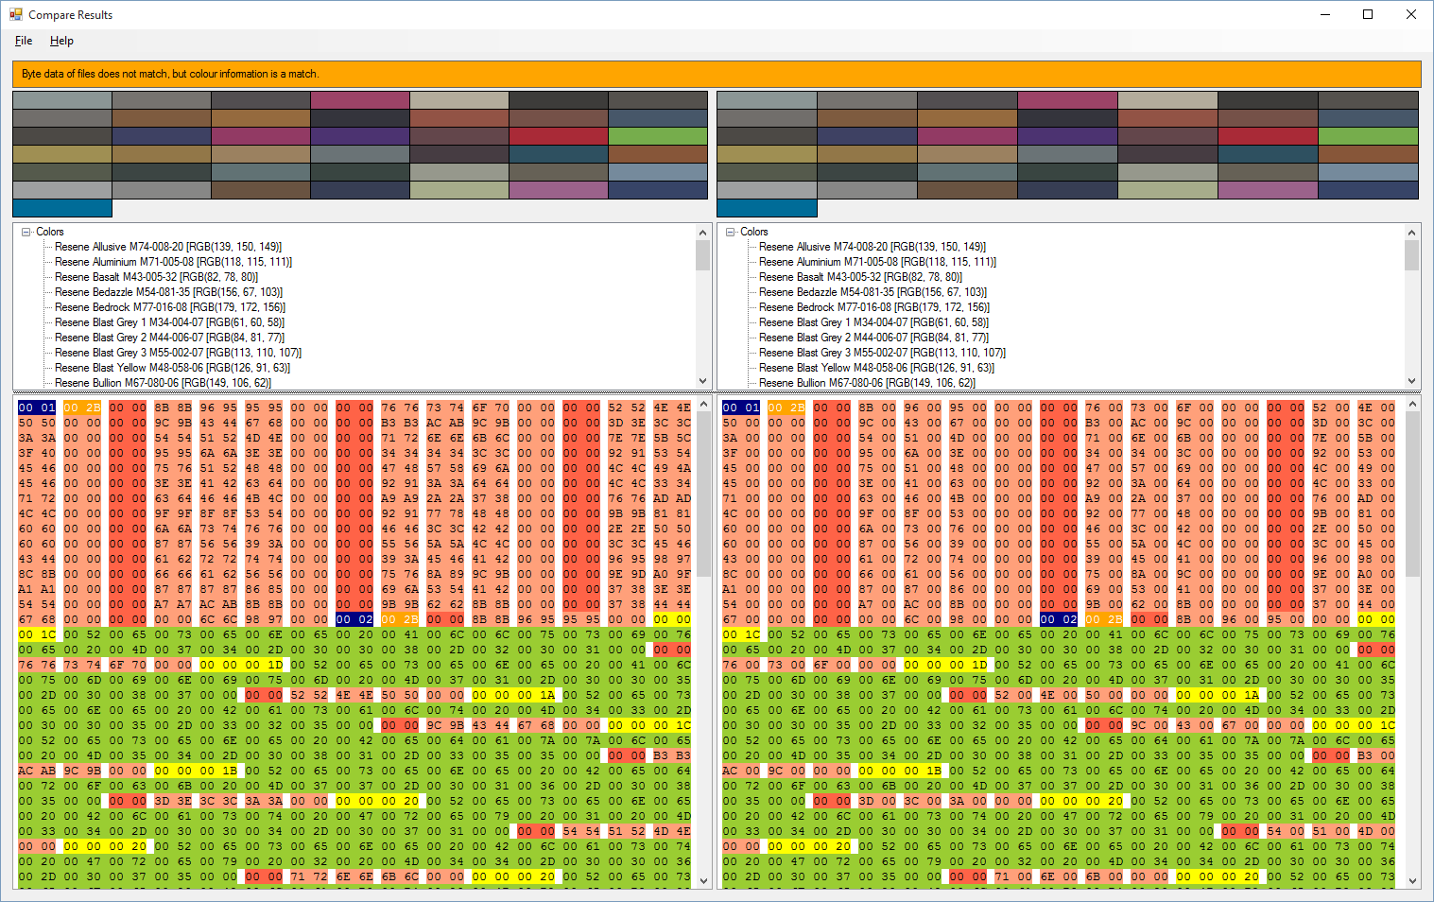This screenshot has width=1434, height=902.
Task: Pick the blue swatch in left palette
Action: (62, 208)
